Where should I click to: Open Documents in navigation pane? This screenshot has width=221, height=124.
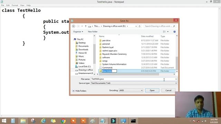pyautogui.click(x=84, y=46)
